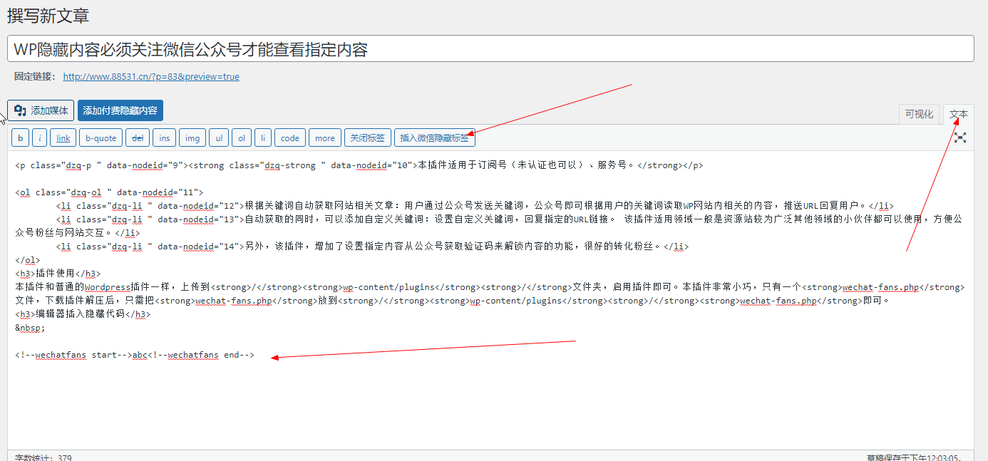
Task: Toggle bold with the b quicktag
Action: point(21,138)
